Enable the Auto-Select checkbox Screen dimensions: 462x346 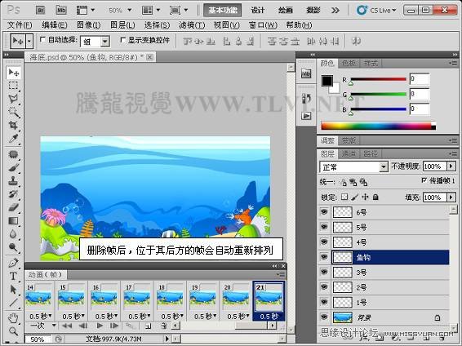point(42,39)
